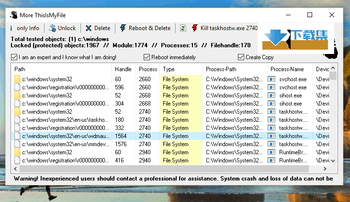
Task: Uncheck Reboot immediately checkbox
Action: 147,57
